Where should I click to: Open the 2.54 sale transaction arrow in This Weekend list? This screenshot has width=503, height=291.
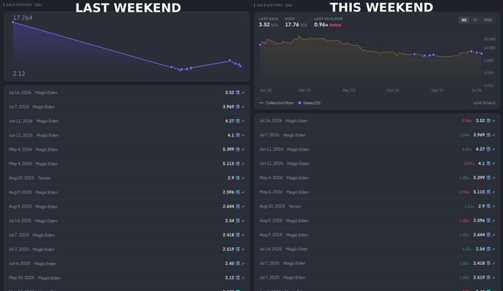[x=493, y=249]
